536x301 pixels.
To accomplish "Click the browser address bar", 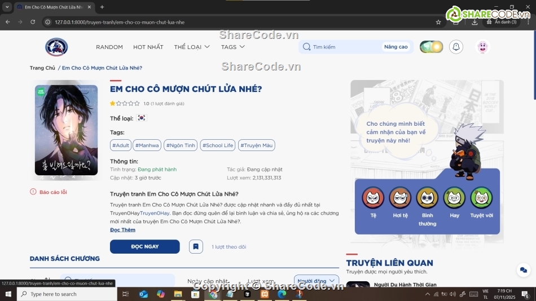I will click(x=239, y=22).
